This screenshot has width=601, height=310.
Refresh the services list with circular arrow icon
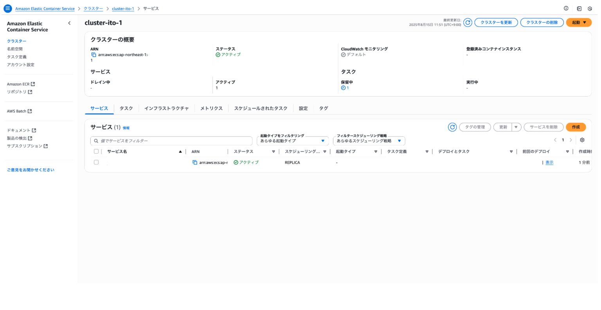tap(452, 127)
